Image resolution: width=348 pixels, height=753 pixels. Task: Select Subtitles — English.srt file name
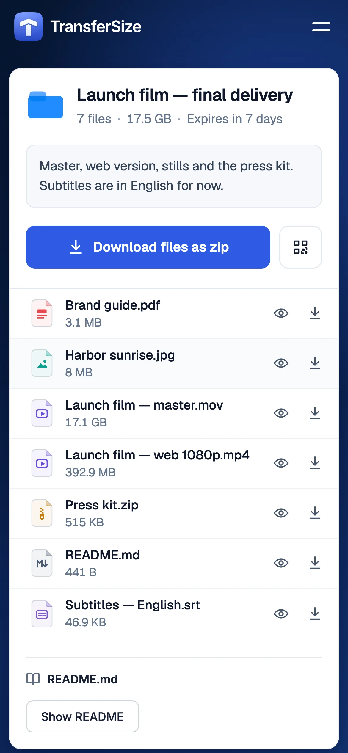coord(133,605)
